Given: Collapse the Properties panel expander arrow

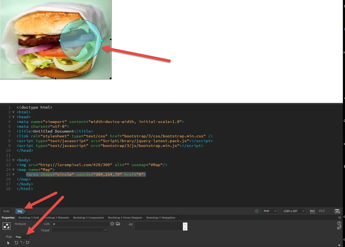Looking at the screenshot, I should pos(339,245).
